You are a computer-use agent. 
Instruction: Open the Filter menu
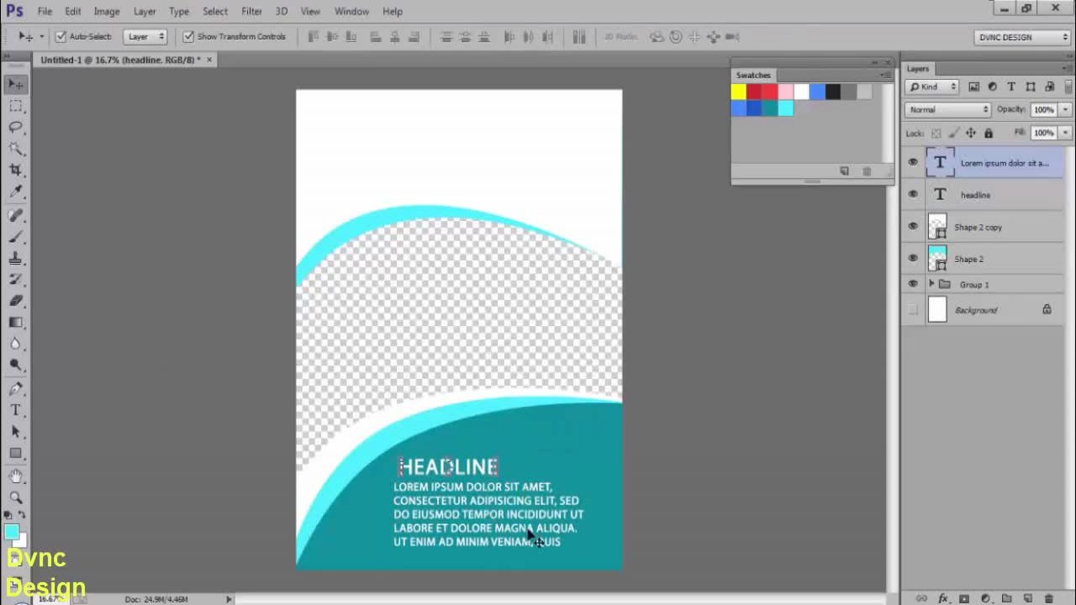(251, 11)
